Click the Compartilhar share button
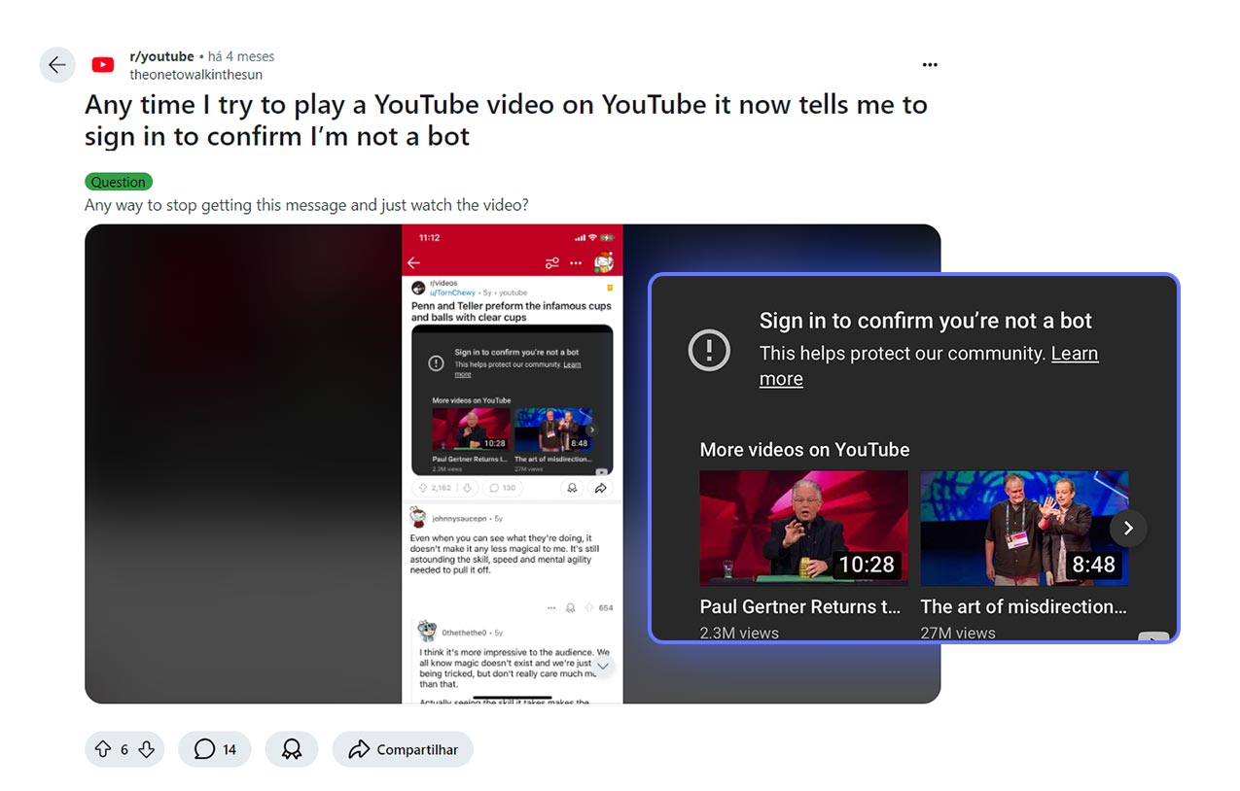This screenshot has height=791, width=1240. click(403, 749)
